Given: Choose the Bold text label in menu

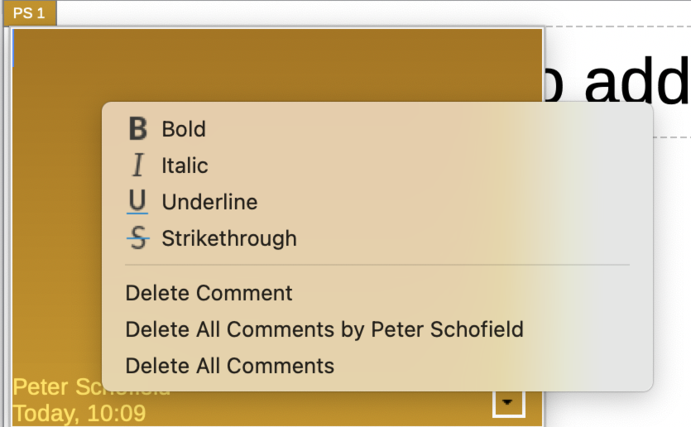Looking at the screenshot, I should pyautogui.click(x=184, y=129).
